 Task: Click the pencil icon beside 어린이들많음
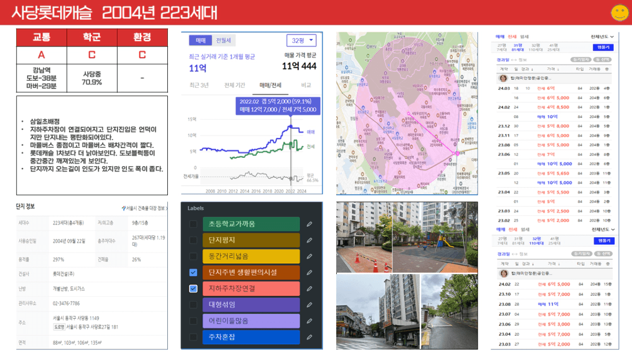pos(309,321)
